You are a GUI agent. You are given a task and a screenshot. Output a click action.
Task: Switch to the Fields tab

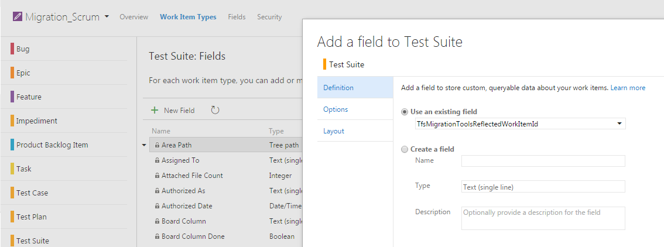point(237,17)
